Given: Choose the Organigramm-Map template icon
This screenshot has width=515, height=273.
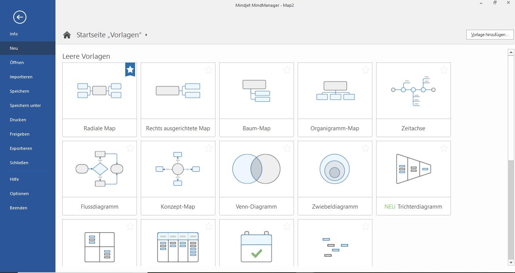Looking at the screenshot, I should [x=335, y=90].
